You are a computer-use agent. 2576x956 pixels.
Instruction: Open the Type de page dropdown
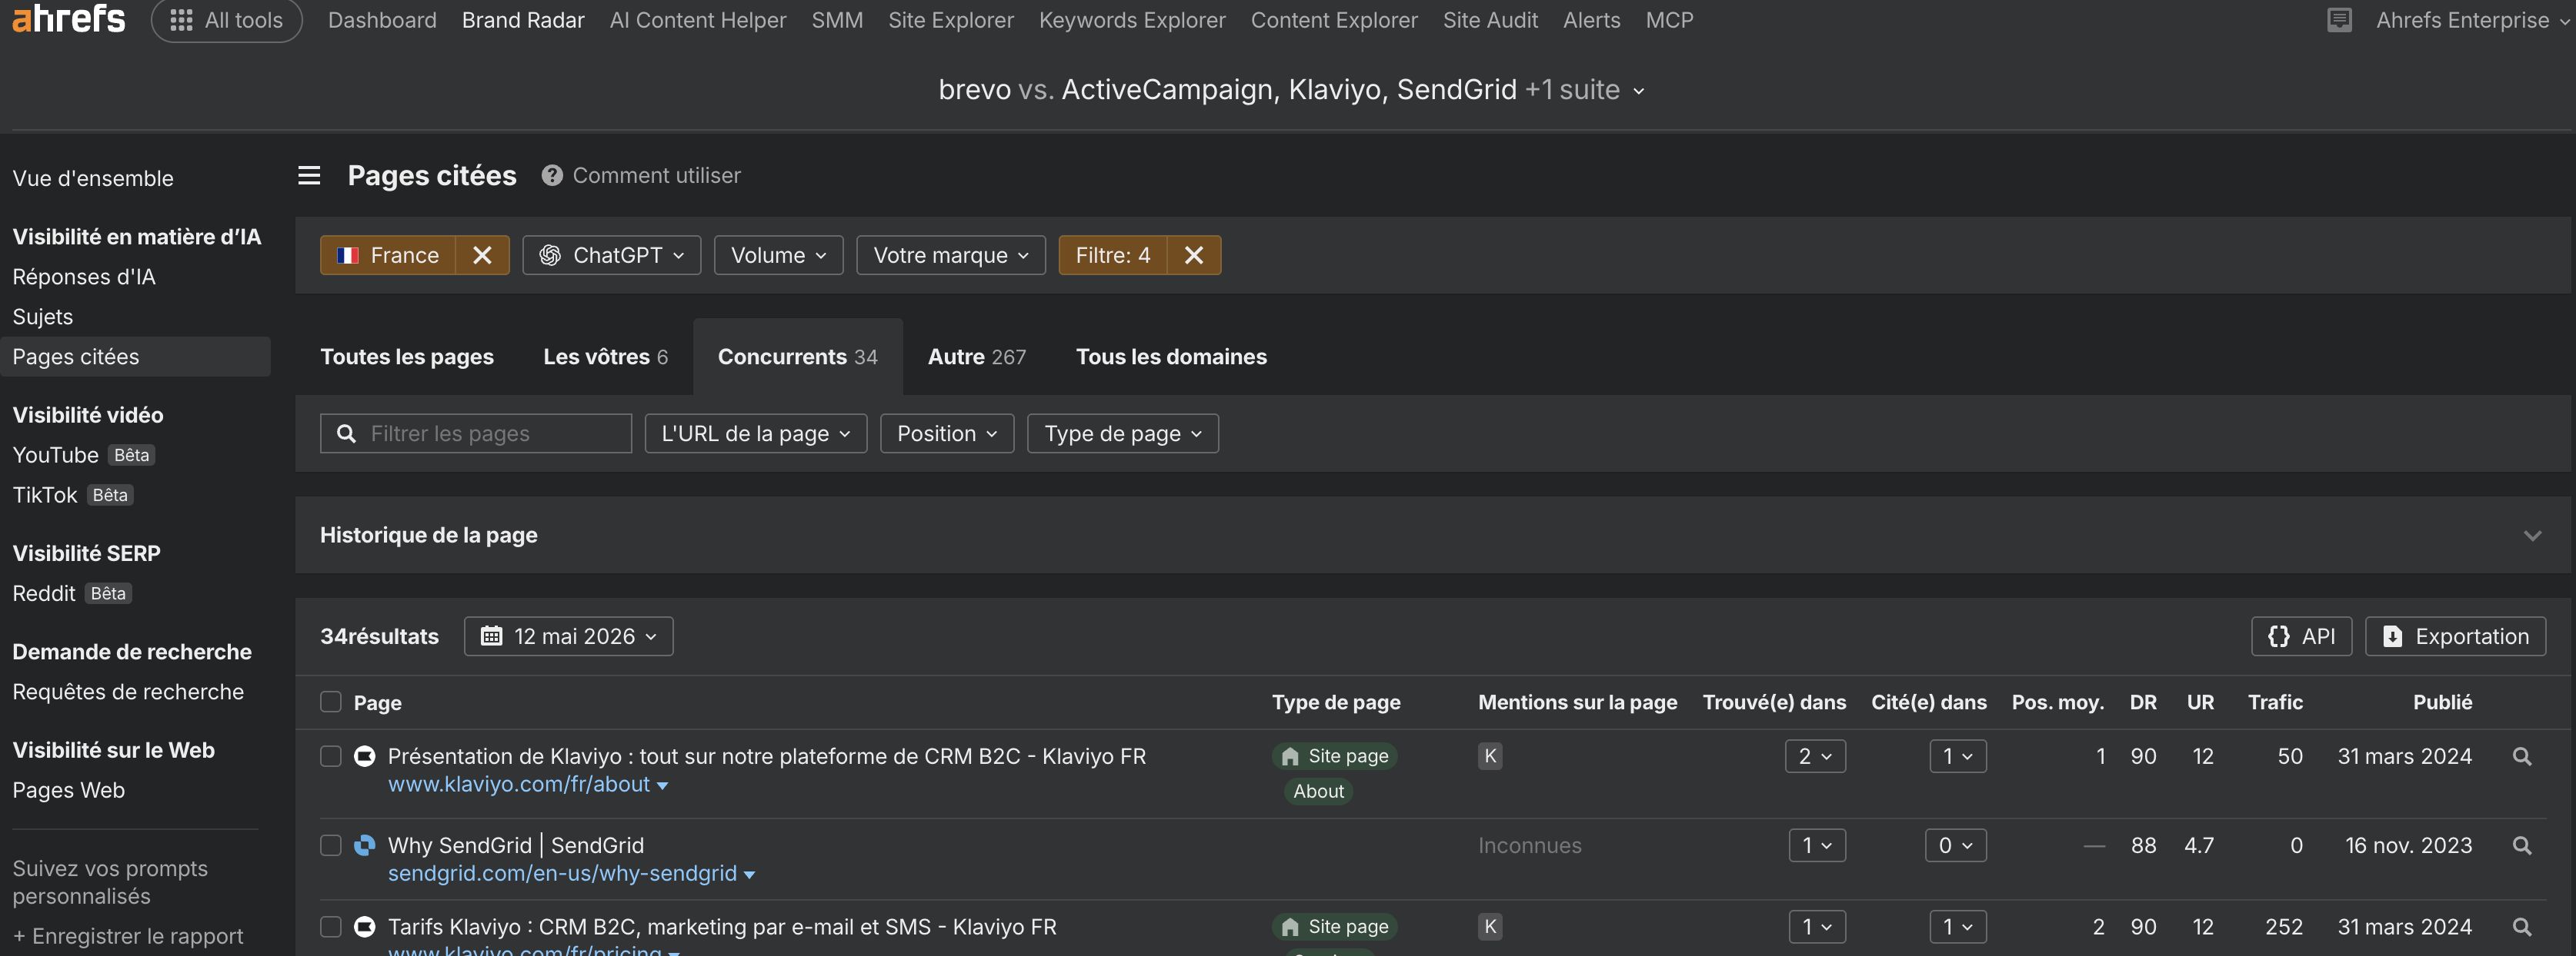(x=1123, y=433)
